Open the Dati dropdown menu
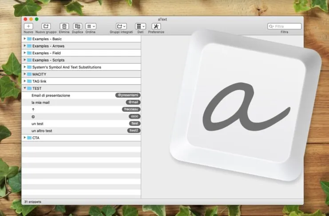 [x=140, y=26]
